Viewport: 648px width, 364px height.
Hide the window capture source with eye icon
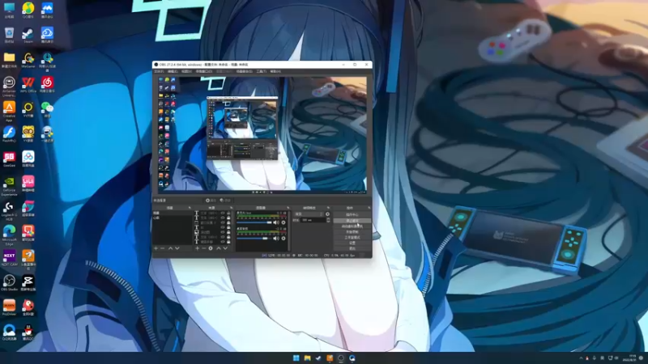(222, 222)
